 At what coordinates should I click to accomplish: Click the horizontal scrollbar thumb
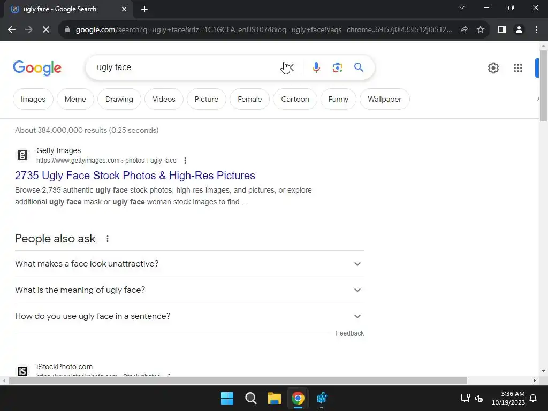pos(238,380)
